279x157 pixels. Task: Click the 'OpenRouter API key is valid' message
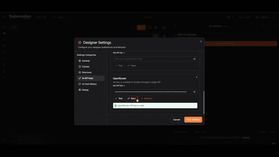pyautogui.click(x=155, y=105)
